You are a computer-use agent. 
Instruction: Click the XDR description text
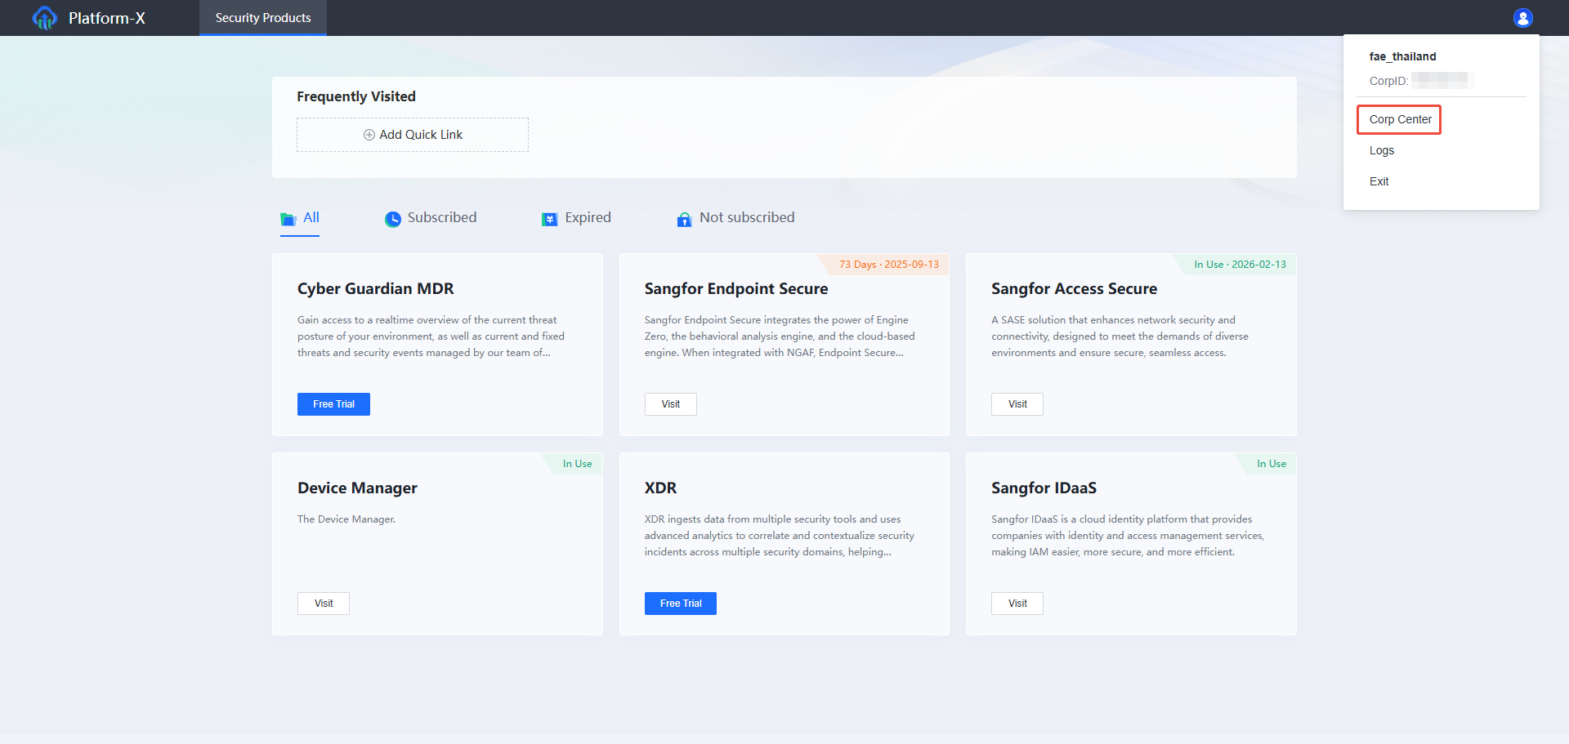(779, 536)
